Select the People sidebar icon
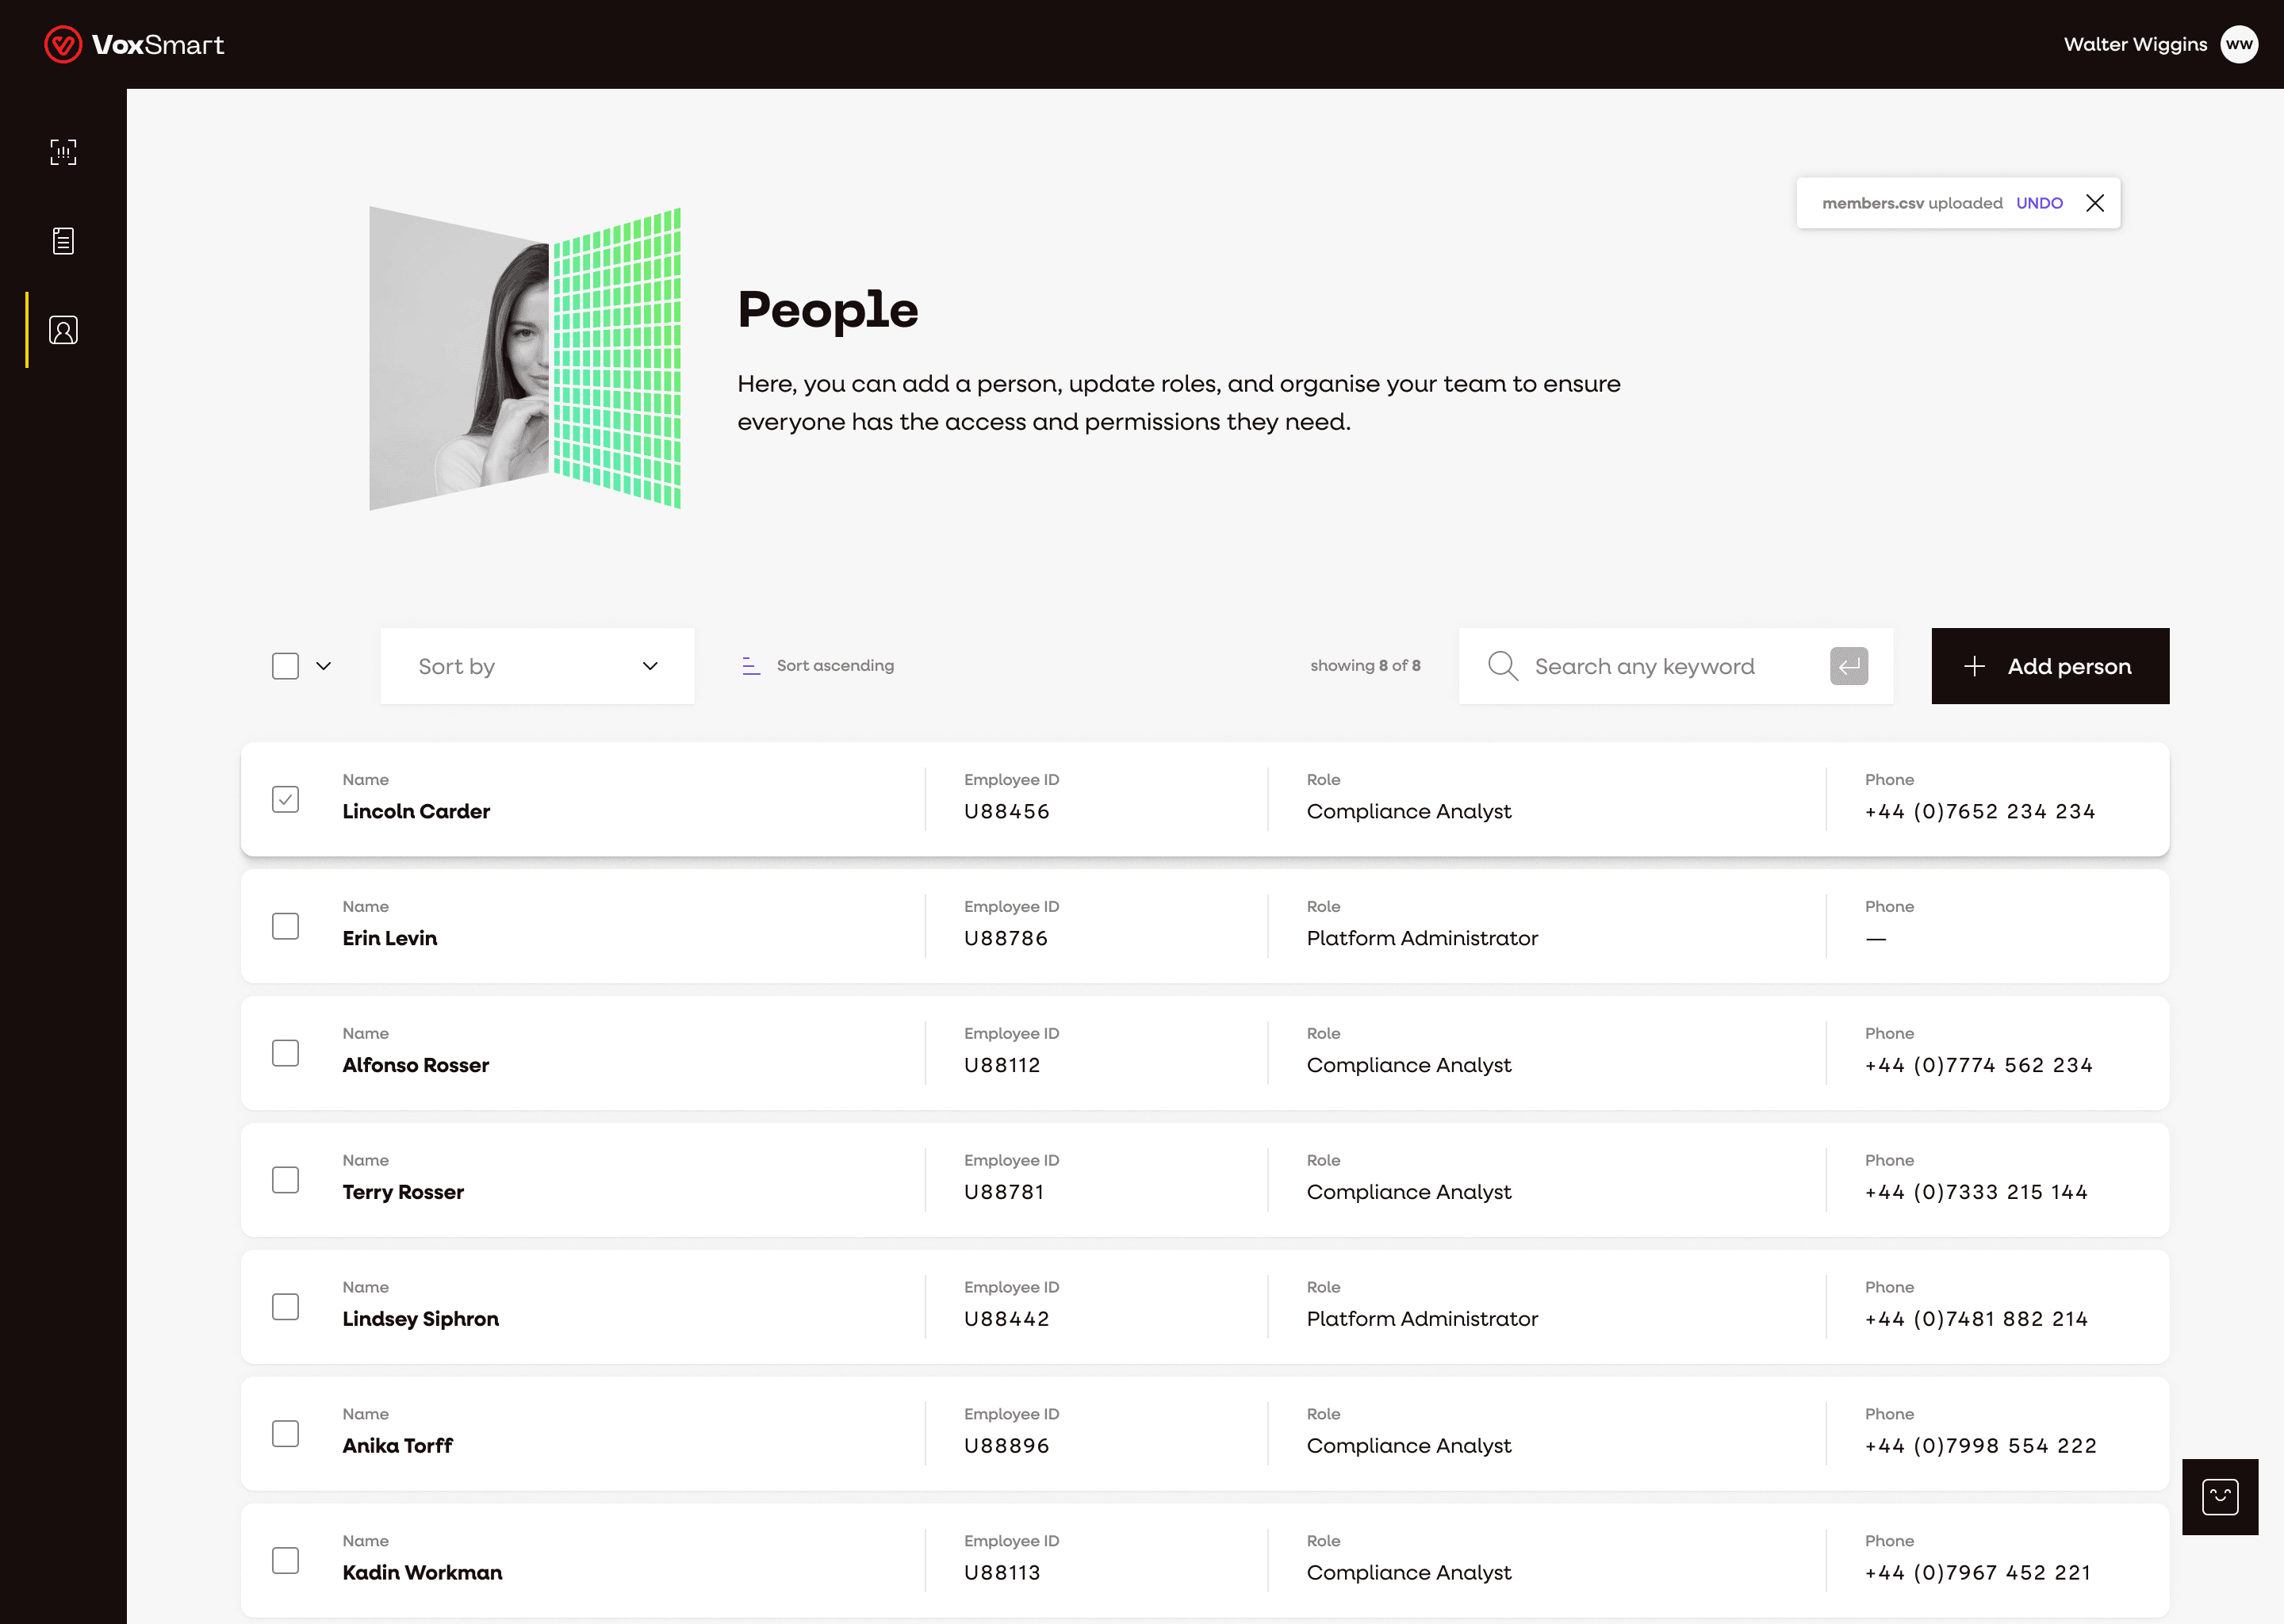 63,330
